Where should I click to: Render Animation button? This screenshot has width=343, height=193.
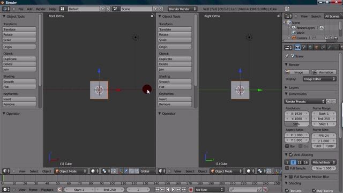(x=324, y=72)
